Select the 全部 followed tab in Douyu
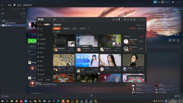The height and width of the screenshot is (103, 183). (57, 29)
